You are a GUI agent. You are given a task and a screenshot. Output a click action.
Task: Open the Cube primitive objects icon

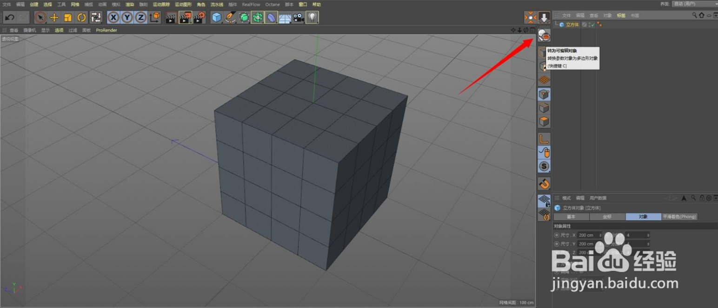[x=217, y=18]
